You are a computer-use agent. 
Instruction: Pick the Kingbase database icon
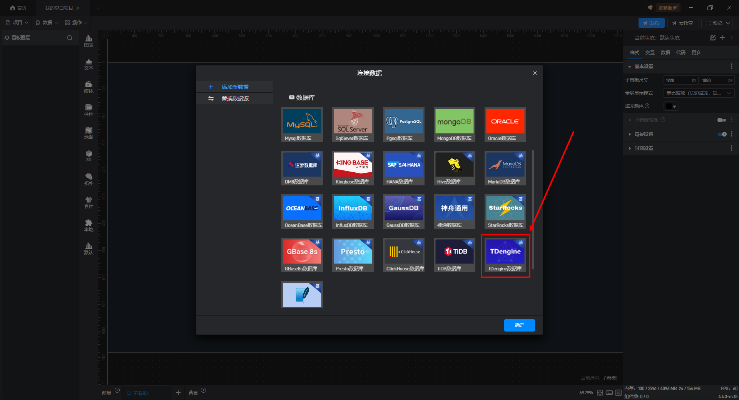point(353,168)
